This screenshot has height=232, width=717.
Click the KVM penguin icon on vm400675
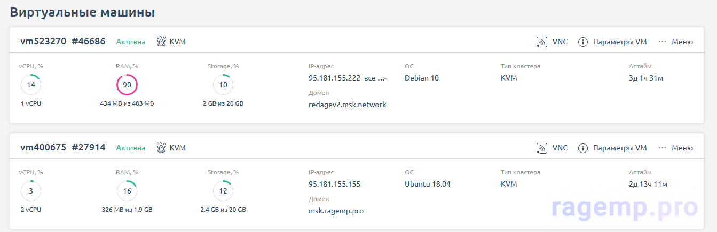click(x=161, y=148)
